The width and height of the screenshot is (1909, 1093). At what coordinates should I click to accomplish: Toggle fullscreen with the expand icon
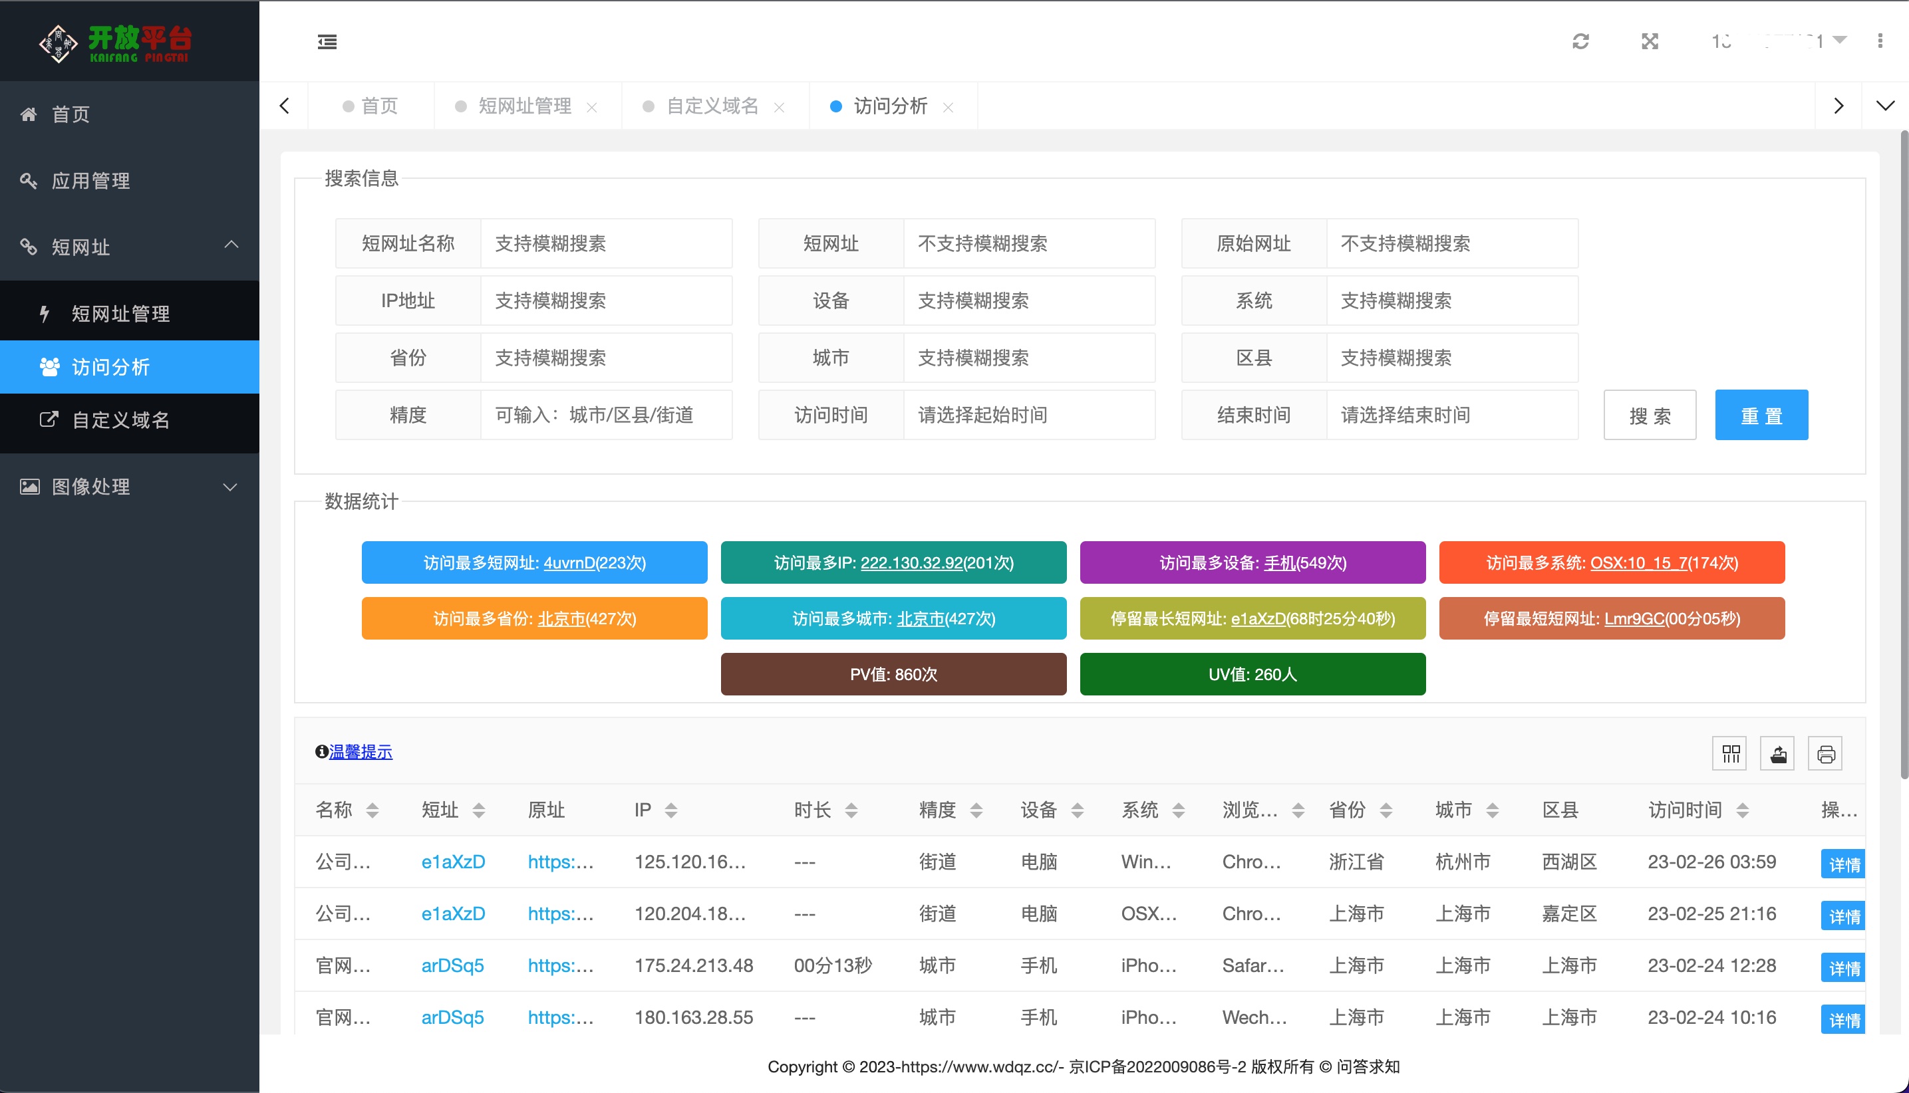pyautogui.click(x=1649, y=41)
